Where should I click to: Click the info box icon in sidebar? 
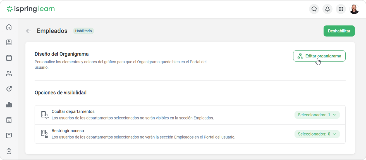9,120
